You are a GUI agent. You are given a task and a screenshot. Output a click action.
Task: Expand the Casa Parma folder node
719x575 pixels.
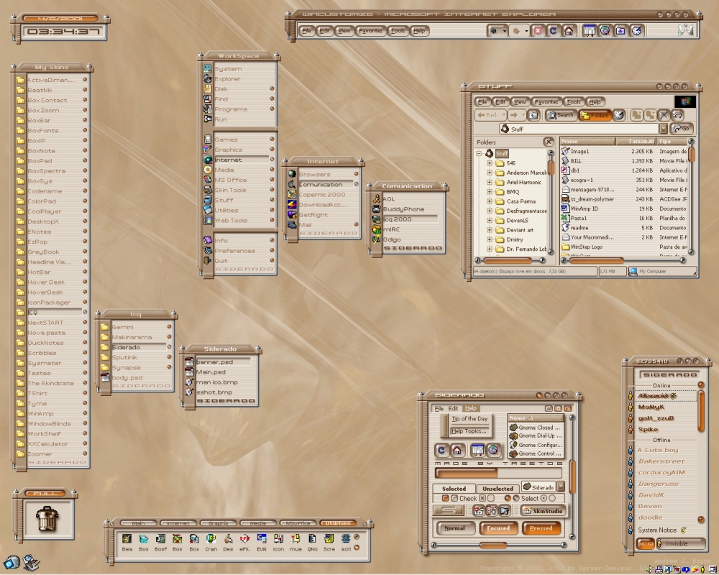click(489, 201)
